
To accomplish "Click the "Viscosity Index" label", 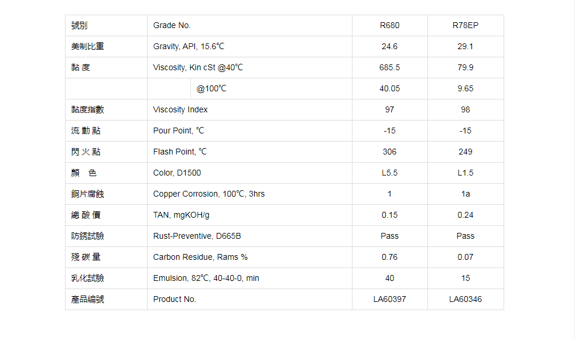I will coord(180,109).
